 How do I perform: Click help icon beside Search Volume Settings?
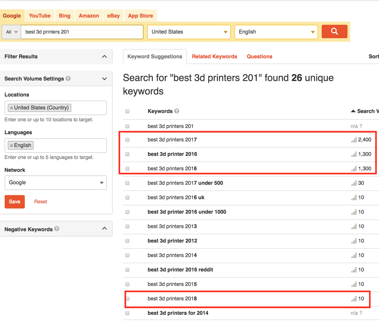(68, 78)
